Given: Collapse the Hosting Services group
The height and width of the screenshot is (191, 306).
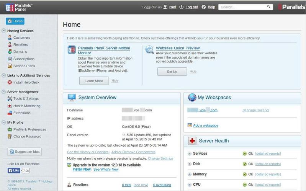Looking at the screenshot, I should pyautogui.click(x=3, y=31).
